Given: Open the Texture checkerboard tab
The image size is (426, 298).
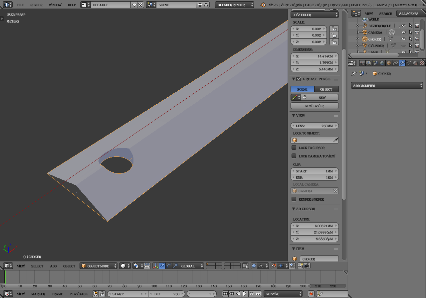Looking at the screenshot, I should [x=422, y=63].
